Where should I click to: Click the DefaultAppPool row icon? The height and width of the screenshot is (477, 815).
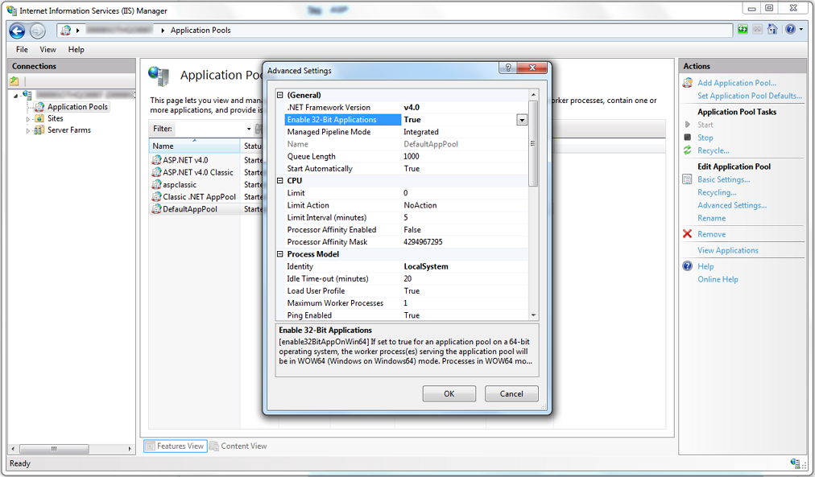(156, 208)
